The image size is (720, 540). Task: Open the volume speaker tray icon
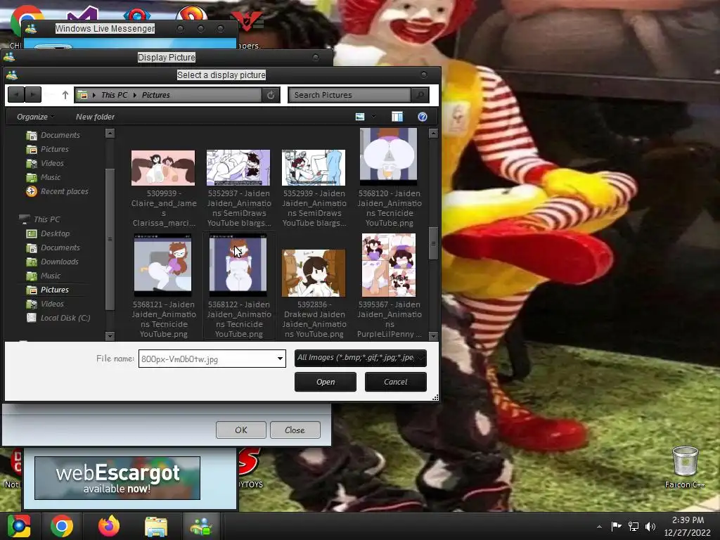pyautogui.click(x=650, y=527)
